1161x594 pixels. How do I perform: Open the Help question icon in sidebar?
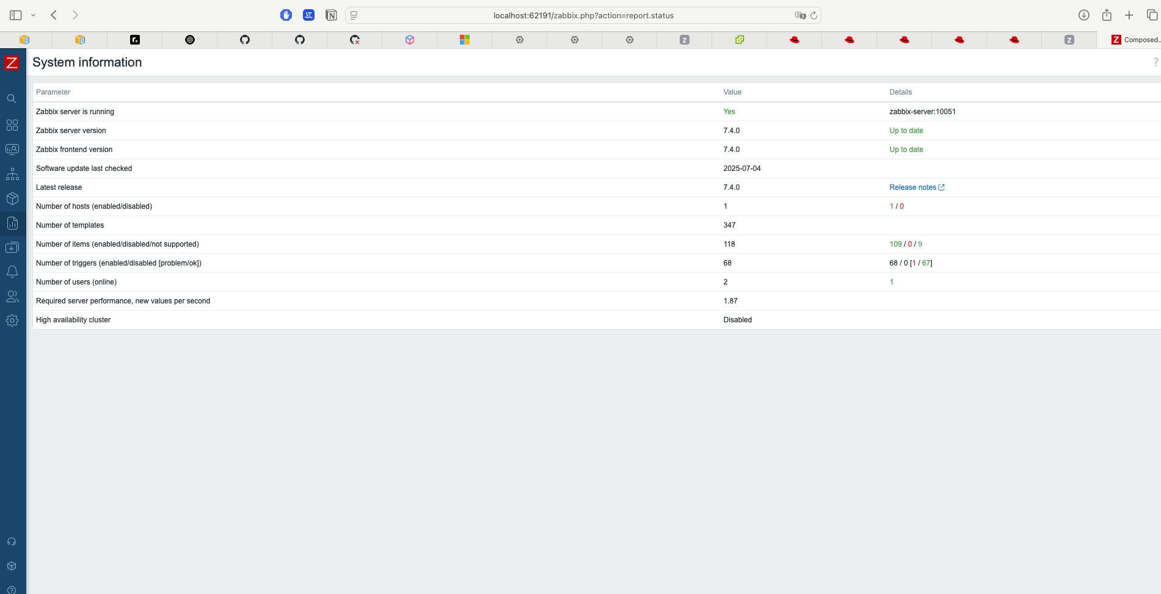click(12, 590)
